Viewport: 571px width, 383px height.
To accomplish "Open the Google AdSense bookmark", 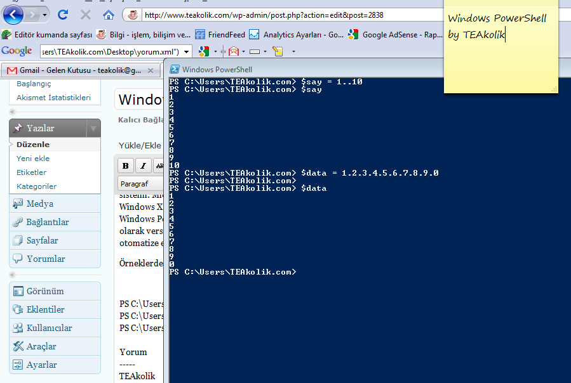I will pos(395,34).
